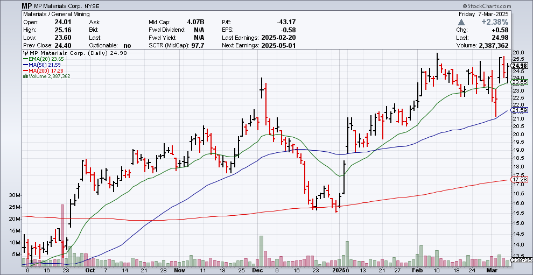
Task: Click the 23.65 EMA price tag on axis
Action: pyautogui.click(x=520, y=82)
